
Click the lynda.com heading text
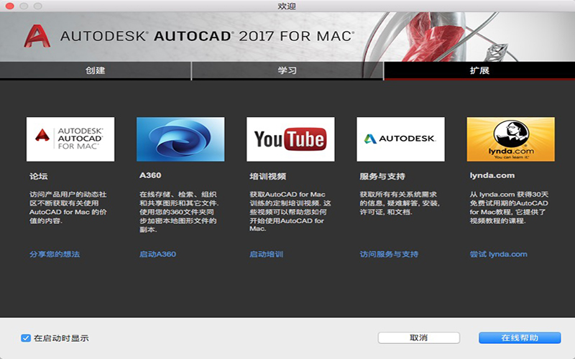pos(492,175)
